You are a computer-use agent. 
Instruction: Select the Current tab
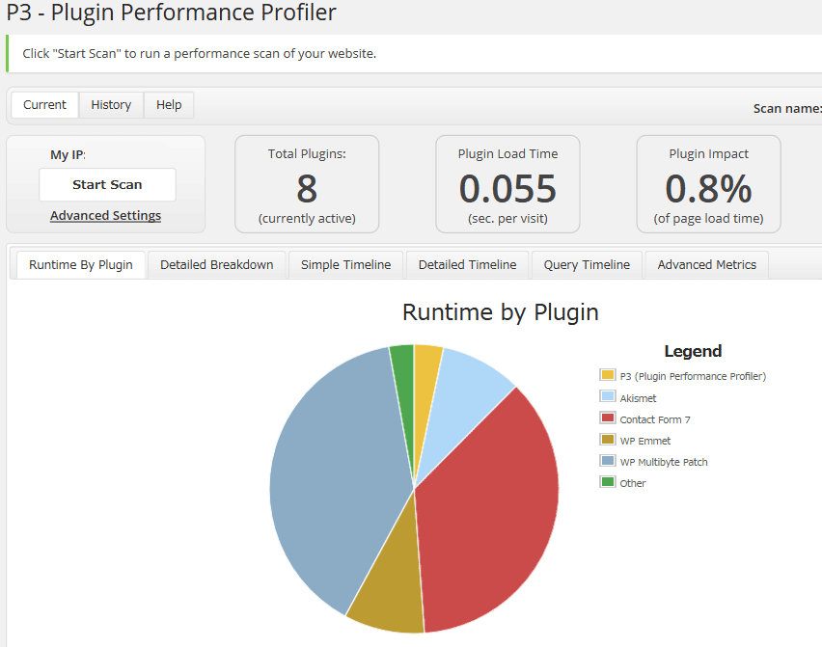(x=44, y=105)
